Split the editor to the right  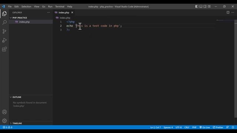tap(228, 12)
